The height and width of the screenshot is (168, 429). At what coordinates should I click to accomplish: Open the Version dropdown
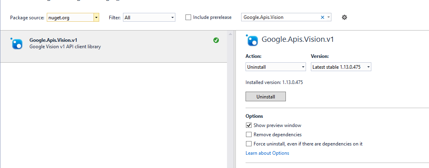coord(368,67)
